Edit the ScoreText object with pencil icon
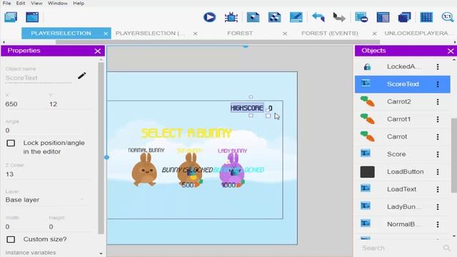The image size is (457, 257). [82, 76]
